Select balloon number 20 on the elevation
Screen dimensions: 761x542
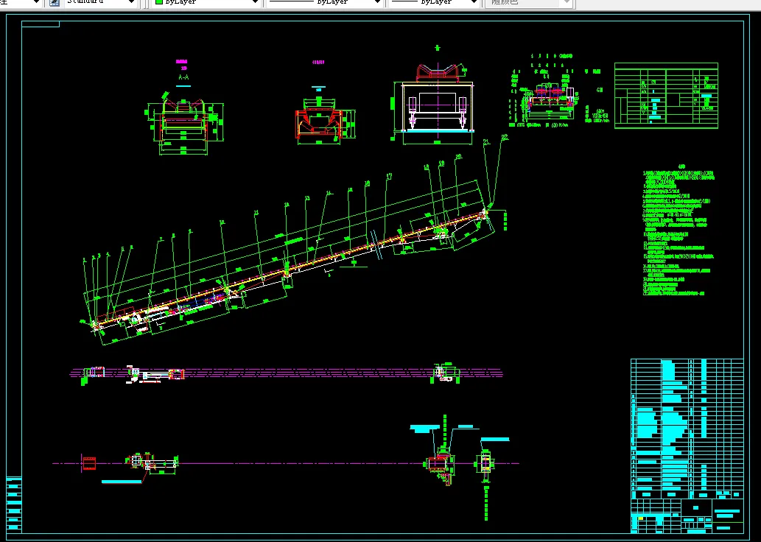(459, 157)
